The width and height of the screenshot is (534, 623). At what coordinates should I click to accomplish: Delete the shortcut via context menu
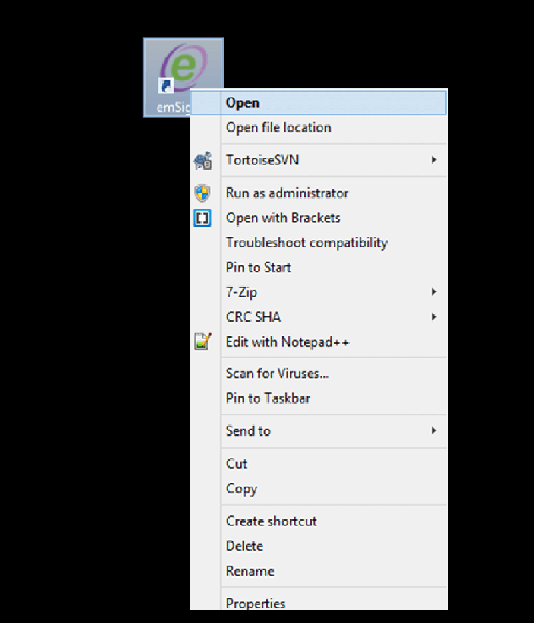click(244, 546)
